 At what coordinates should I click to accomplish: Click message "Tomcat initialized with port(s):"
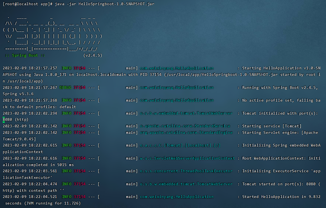(280, 113)
